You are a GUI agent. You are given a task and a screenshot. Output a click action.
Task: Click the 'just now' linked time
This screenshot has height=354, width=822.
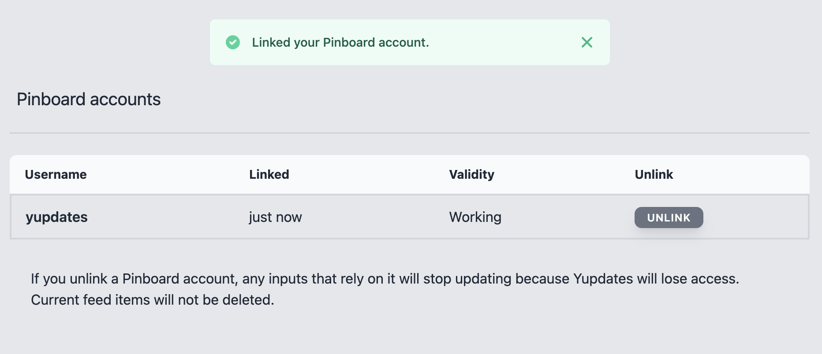(x=275, y=217)
